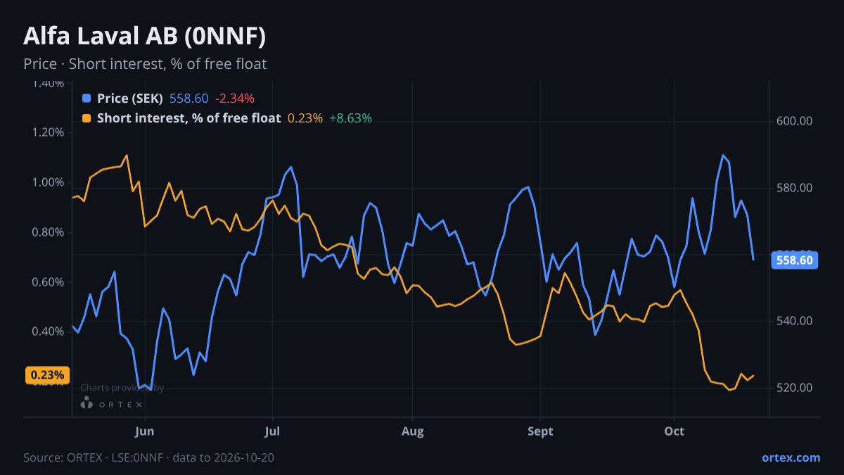844x475 pixels.
Task: Click the Jun label on the time axis
Action: tap(144, 431)
